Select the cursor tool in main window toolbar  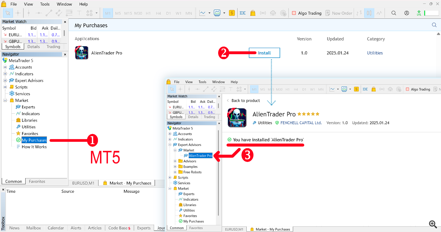(x=8, y=13)
